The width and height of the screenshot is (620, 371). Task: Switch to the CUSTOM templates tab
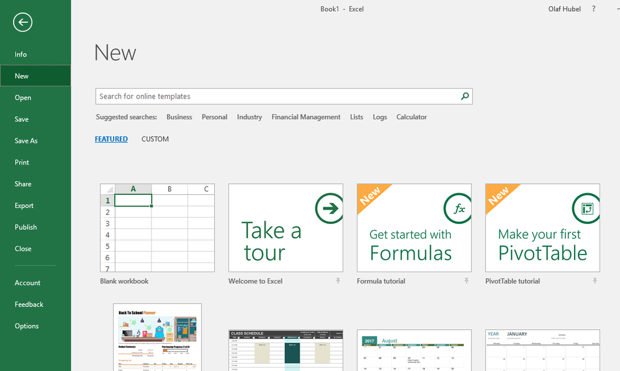pos(155,139)
